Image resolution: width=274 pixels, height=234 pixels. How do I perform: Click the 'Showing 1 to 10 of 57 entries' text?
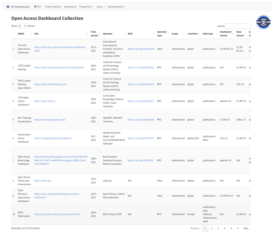[x=25, y=228]
